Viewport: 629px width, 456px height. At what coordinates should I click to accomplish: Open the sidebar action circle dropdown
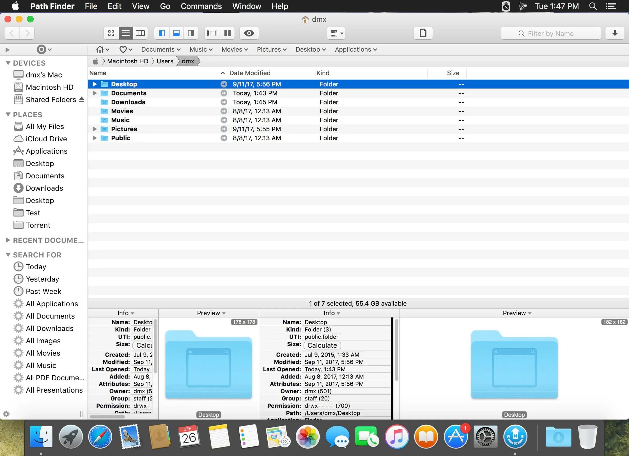tap(44, 49)
